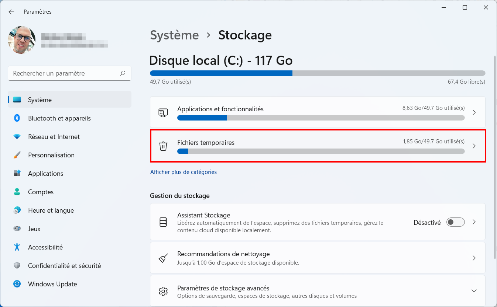Click the vertical scrollbar on the right

tap(495, 157)
